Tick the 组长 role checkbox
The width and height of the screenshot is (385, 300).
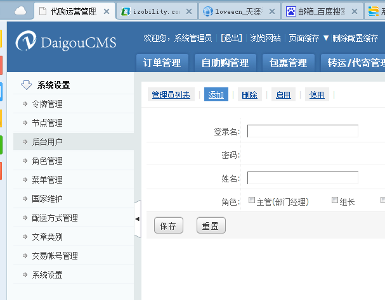[x=335, y=200]
